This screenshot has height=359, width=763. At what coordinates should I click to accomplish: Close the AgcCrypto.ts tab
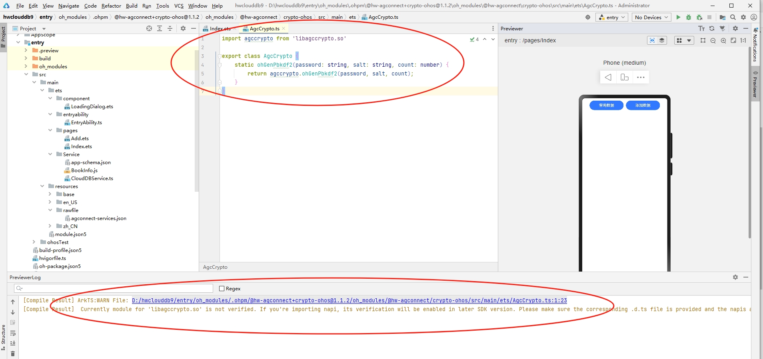coord(284,28)
